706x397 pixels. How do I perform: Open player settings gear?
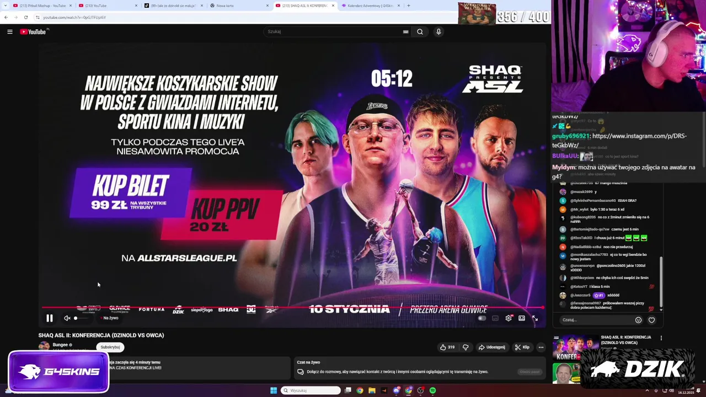coord(509,318)
